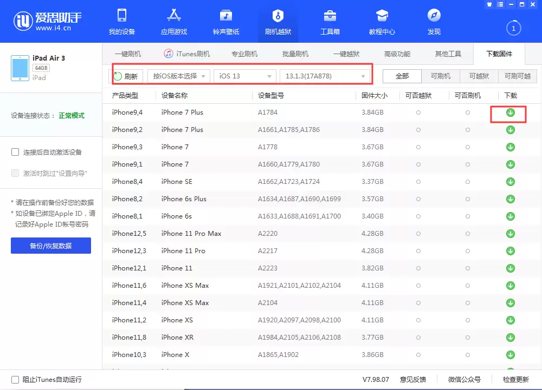Download iPhone8,1 iPhone 6s firmware
Screen dimensions: 542x390
coord(510,216)
